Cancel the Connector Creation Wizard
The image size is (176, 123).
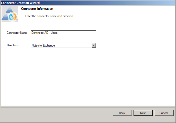click(164, 113)
